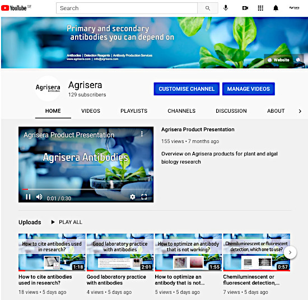Switch to the HOME tab
308x300 pixels.
[x=53, y=111]
